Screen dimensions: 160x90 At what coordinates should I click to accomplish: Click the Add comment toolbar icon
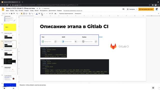[52, 13]
